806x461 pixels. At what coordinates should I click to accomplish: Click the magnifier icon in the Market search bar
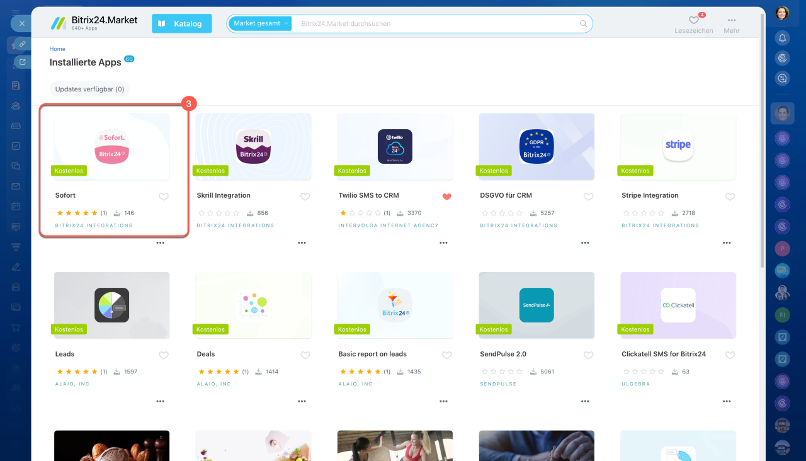click(583, 24)
